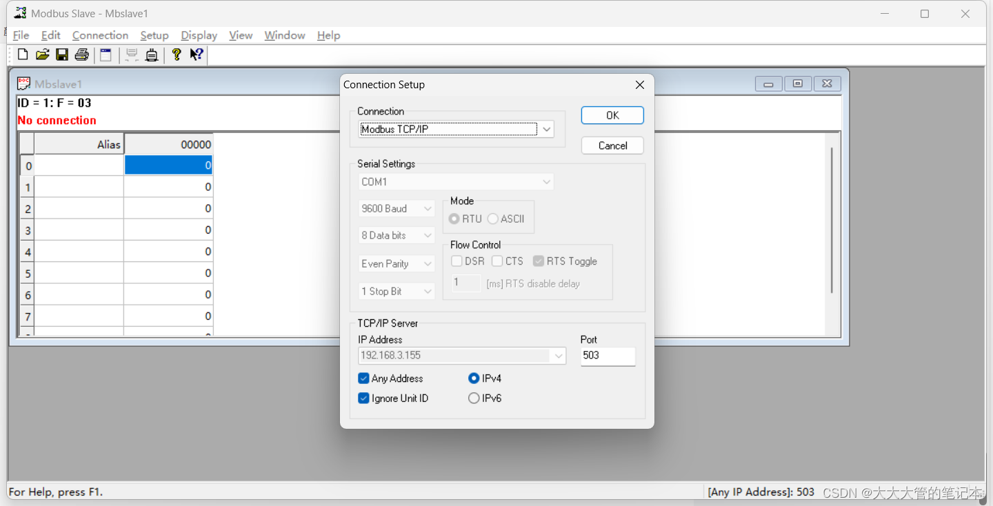Click the disconnect plug icon in toolbar
Screen dimensions: 993x506
152,55
